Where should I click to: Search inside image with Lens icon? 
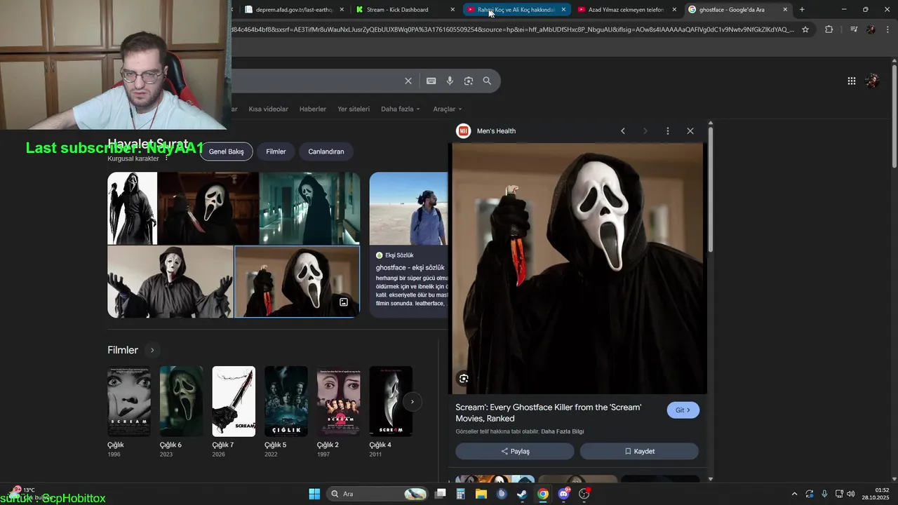click(x=464, y=379)
